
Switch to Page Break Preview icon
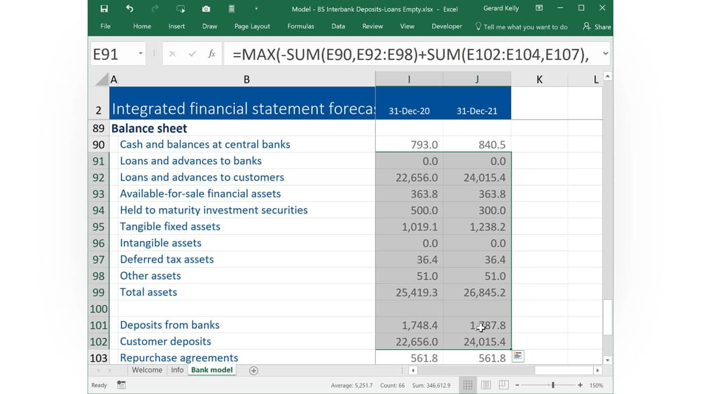point(504,385)
